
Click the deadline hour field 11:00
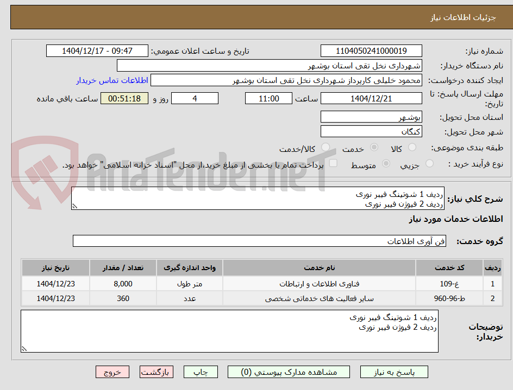point(268,98)
